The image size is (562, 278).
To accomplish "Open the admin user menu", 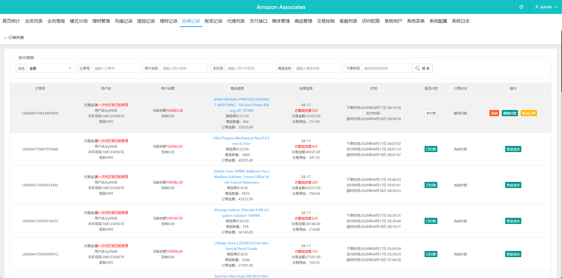I will tap(546, 7).
